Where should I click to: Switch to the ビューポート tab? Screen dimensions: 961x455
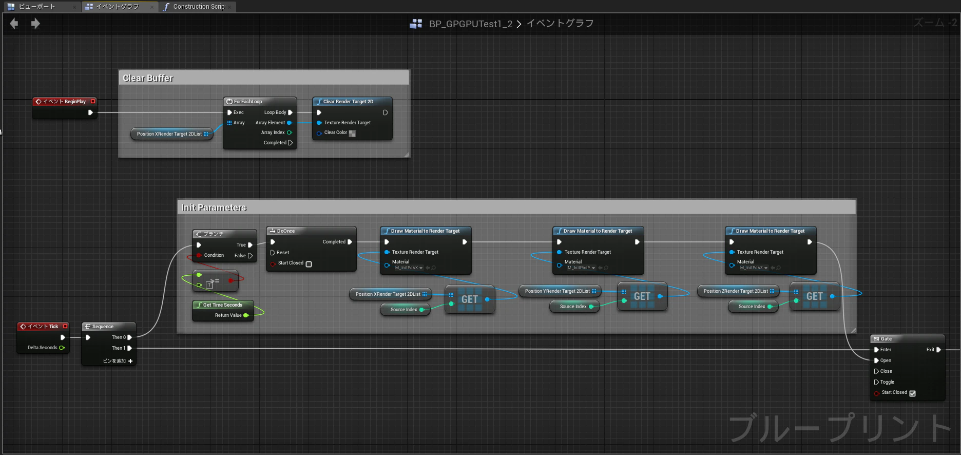point(41,7)
